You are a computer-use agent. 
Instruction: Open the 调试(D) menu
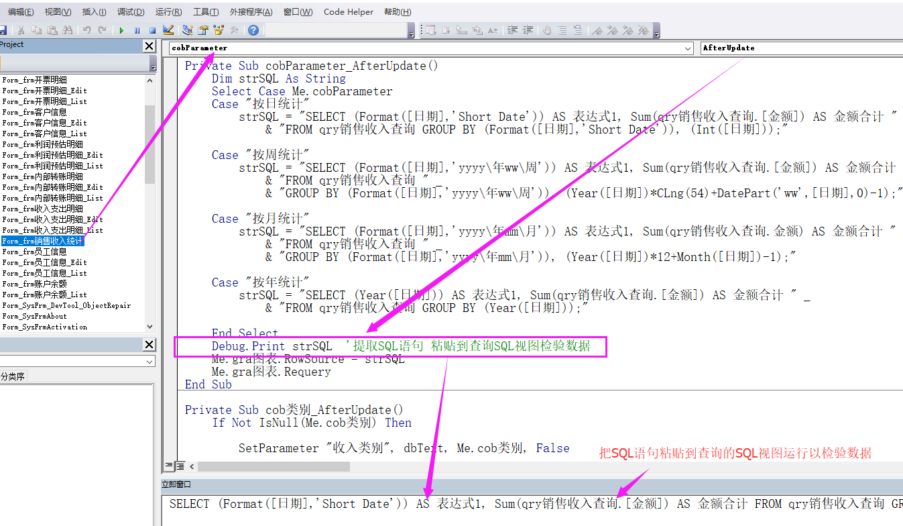(131, 12)
